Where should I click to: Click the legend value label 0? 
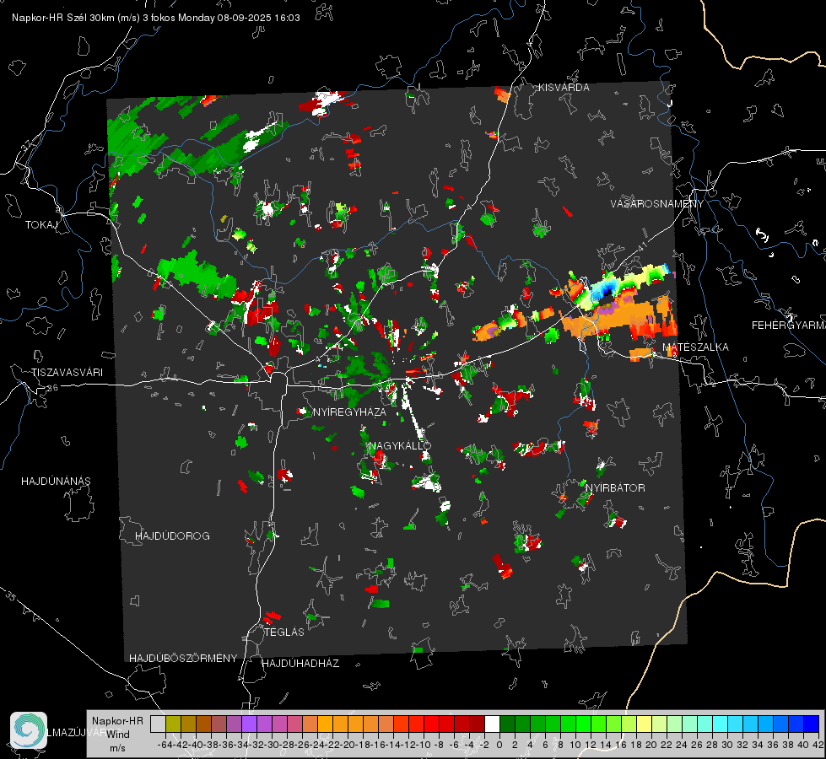(499, 745)
